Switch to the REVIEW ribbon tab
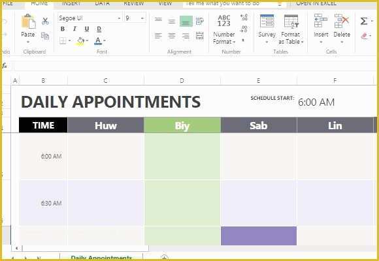 (134, 3)
